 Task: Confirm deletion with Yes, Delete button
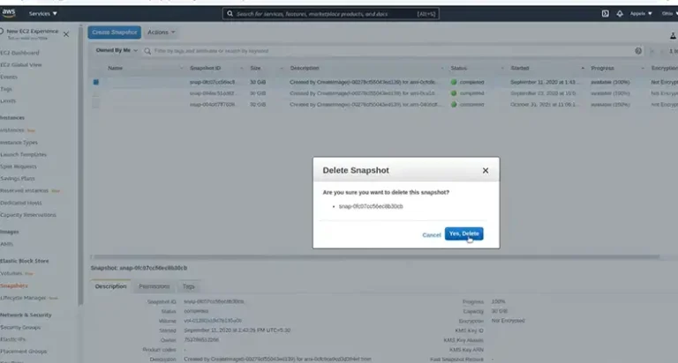coord(463,233)
